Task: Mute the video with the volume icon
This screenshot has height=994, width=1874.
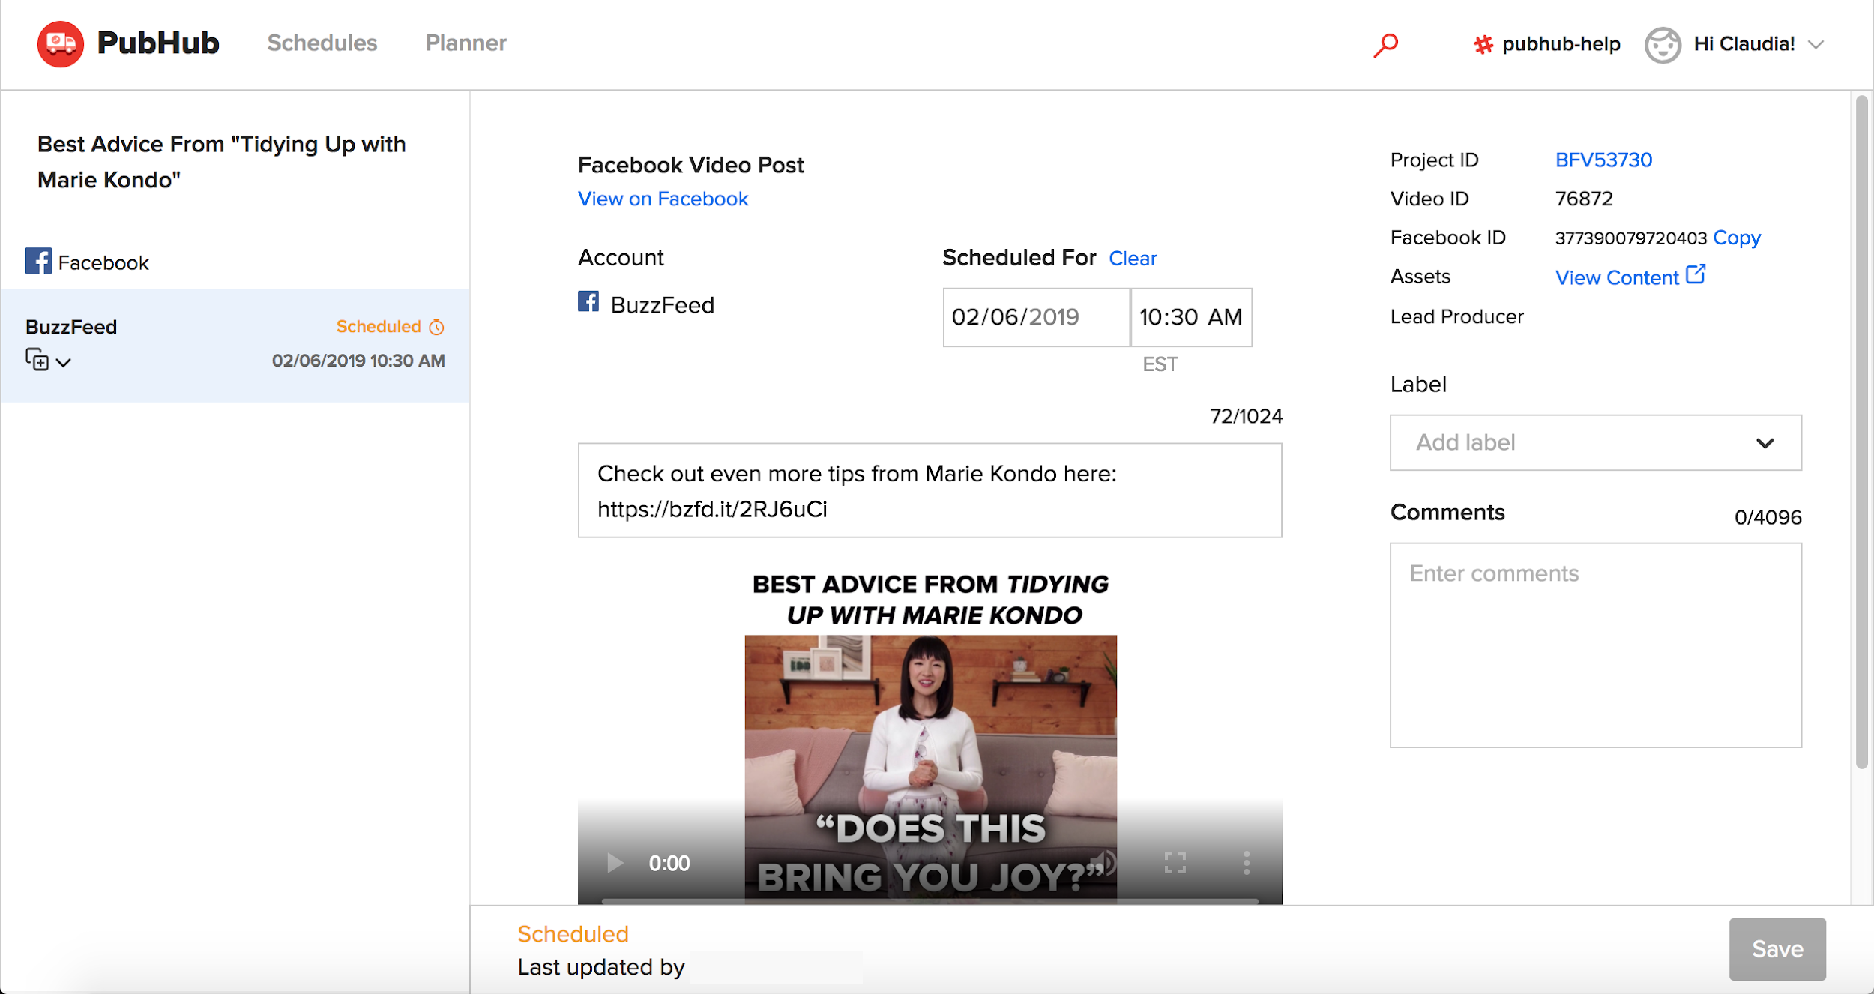Action: coord(1105,863)
